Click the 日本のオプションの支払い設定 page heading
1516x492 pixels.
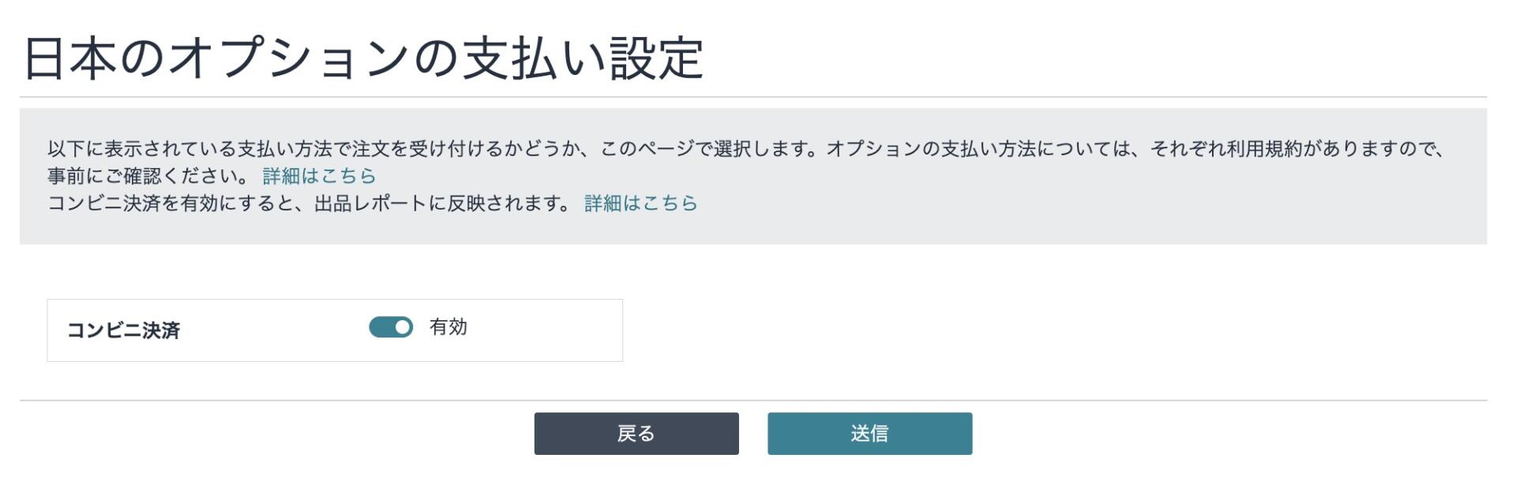[363, 58]
